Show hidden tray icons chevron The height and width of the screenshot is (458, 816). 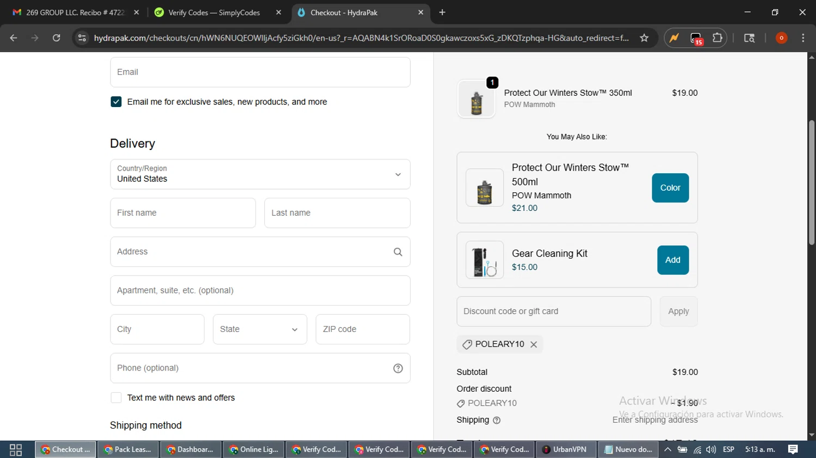click(x=667, y=449)
